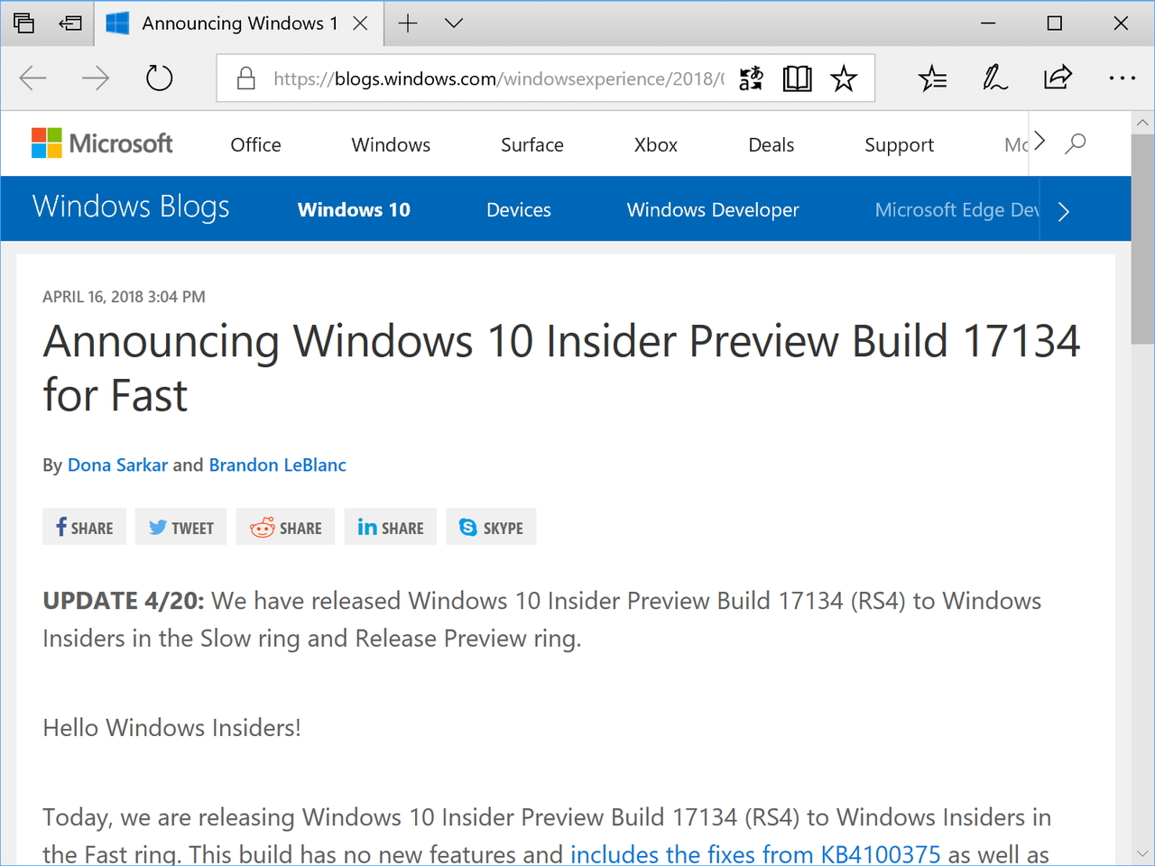Set these tabs aside

[69, 23]
